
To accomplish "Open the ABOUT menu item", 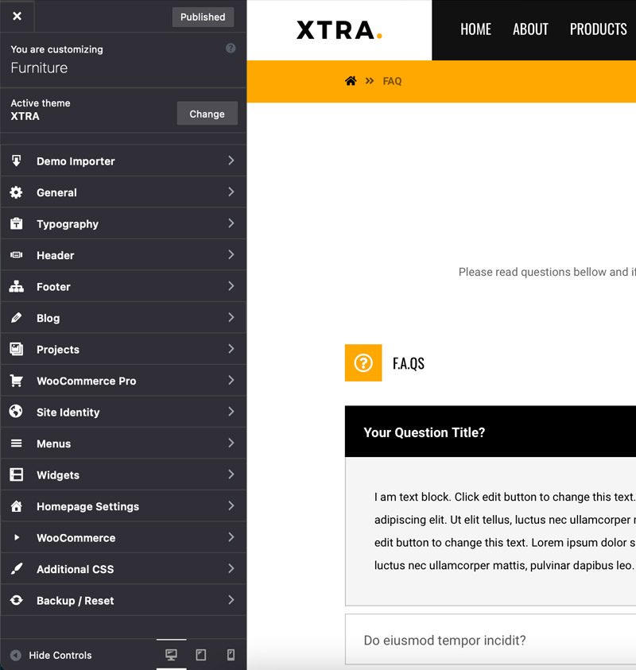I will [x=530, y=29].
